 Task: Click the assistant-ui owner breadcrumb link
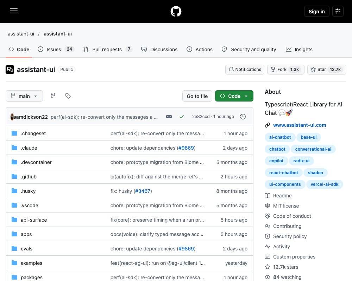tap(21, 34)
